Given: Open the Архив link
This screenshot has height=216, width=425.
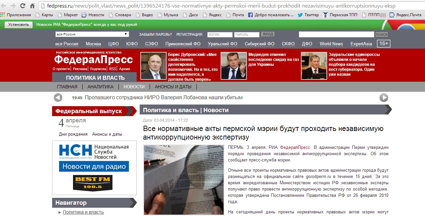Looking at the screenshot, I should (x=124, y=69).
